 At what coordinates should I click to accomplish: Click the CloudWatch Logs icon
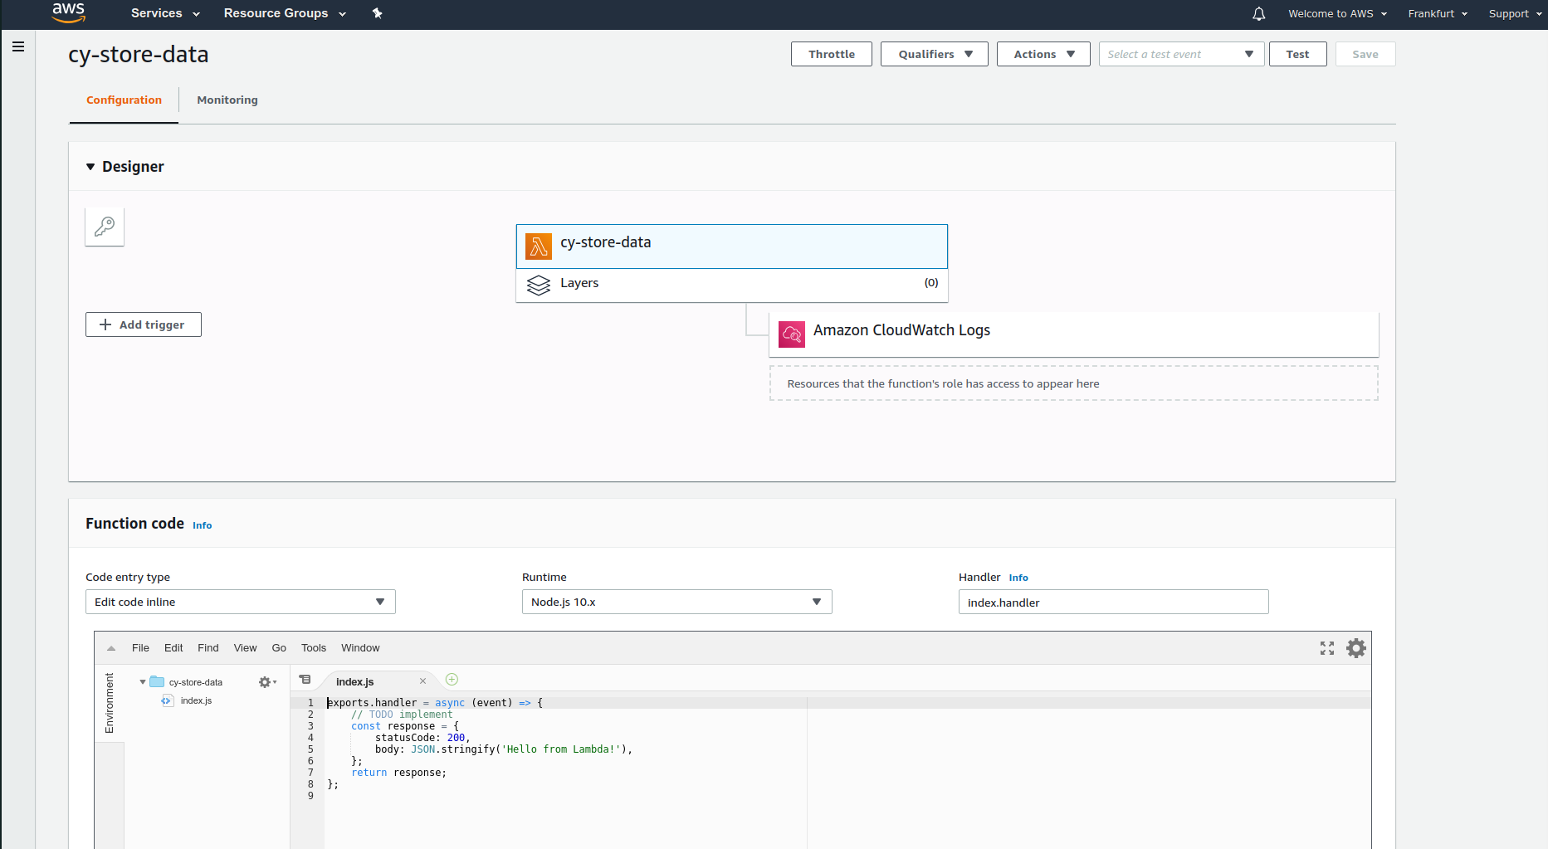(792, 334)
